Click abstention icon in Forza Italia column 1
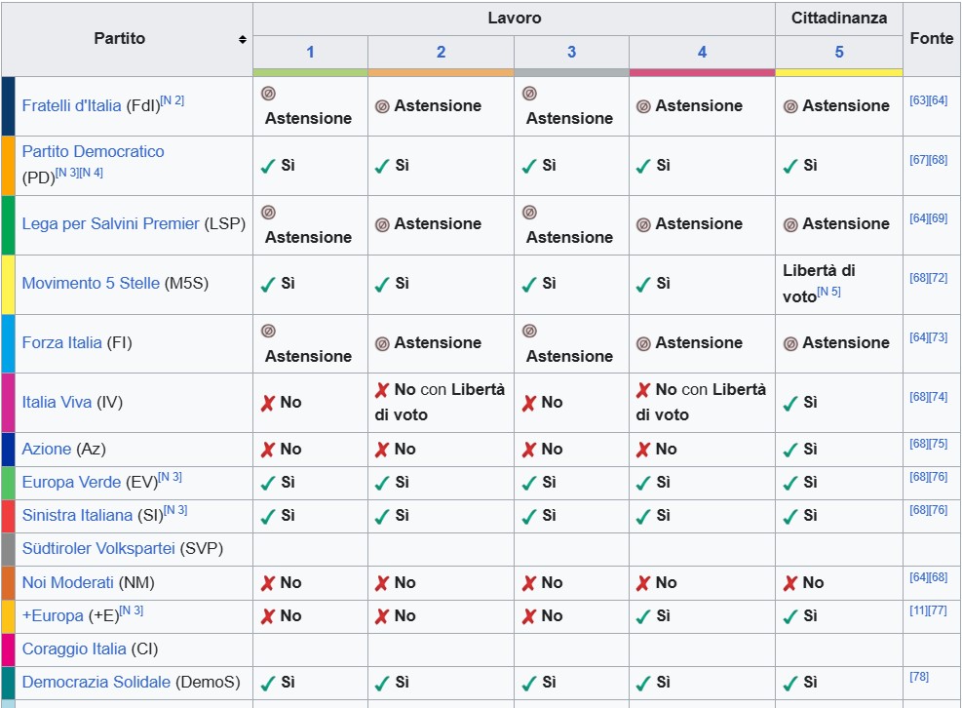Viewport: 962px width, 708px height. pyautogui.click(x=268, y=331)
